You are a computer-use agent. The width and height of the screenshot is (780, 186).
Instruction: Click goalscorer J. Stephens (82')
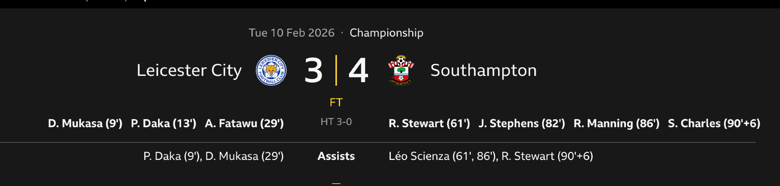pos(521,123)
